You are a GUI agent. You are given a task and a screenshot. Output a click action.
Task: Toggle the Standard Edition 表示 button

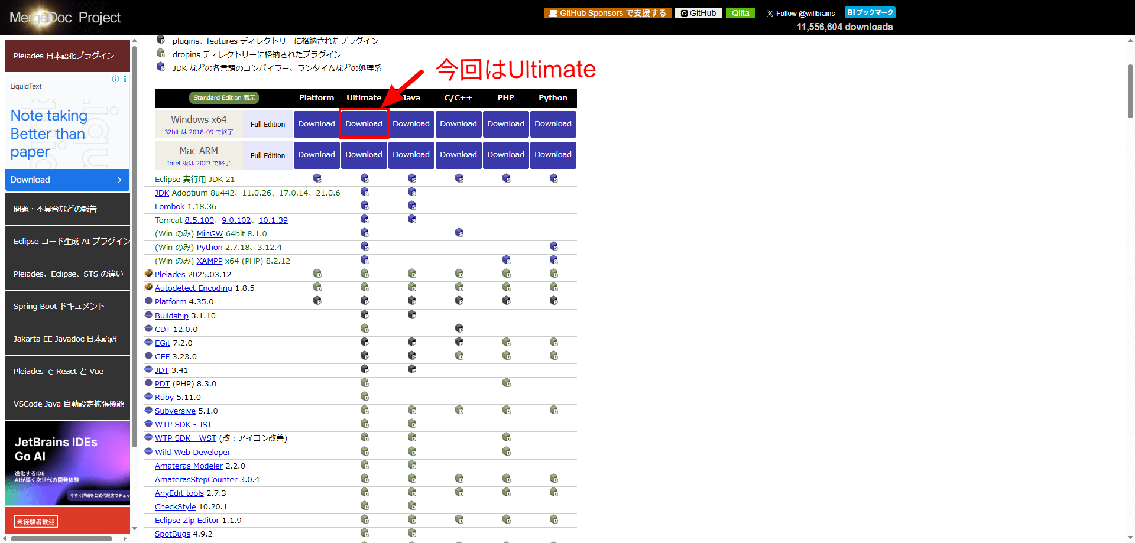[224, 98]
